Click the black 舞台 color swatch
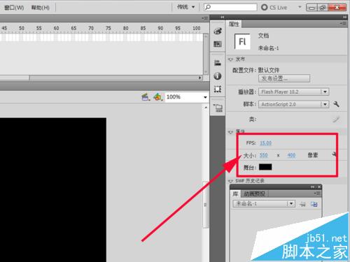Image resolution: width=350 pixels, height=262 pixels. click(265, 167)
